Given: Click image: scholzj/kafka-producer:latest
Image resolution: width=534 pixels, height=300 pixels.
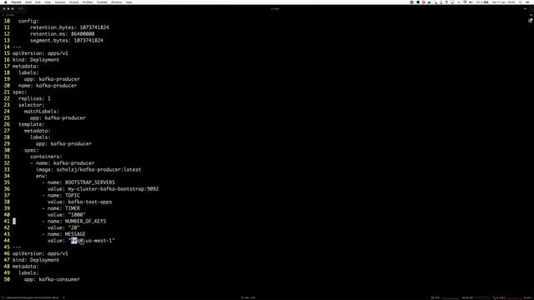Looking at the screenshot, I should pos(88,169).
